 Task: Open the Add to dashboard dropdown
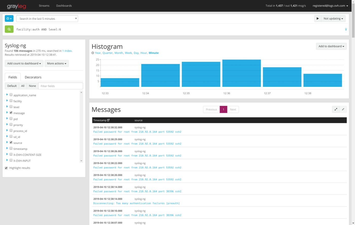point(331,46)
